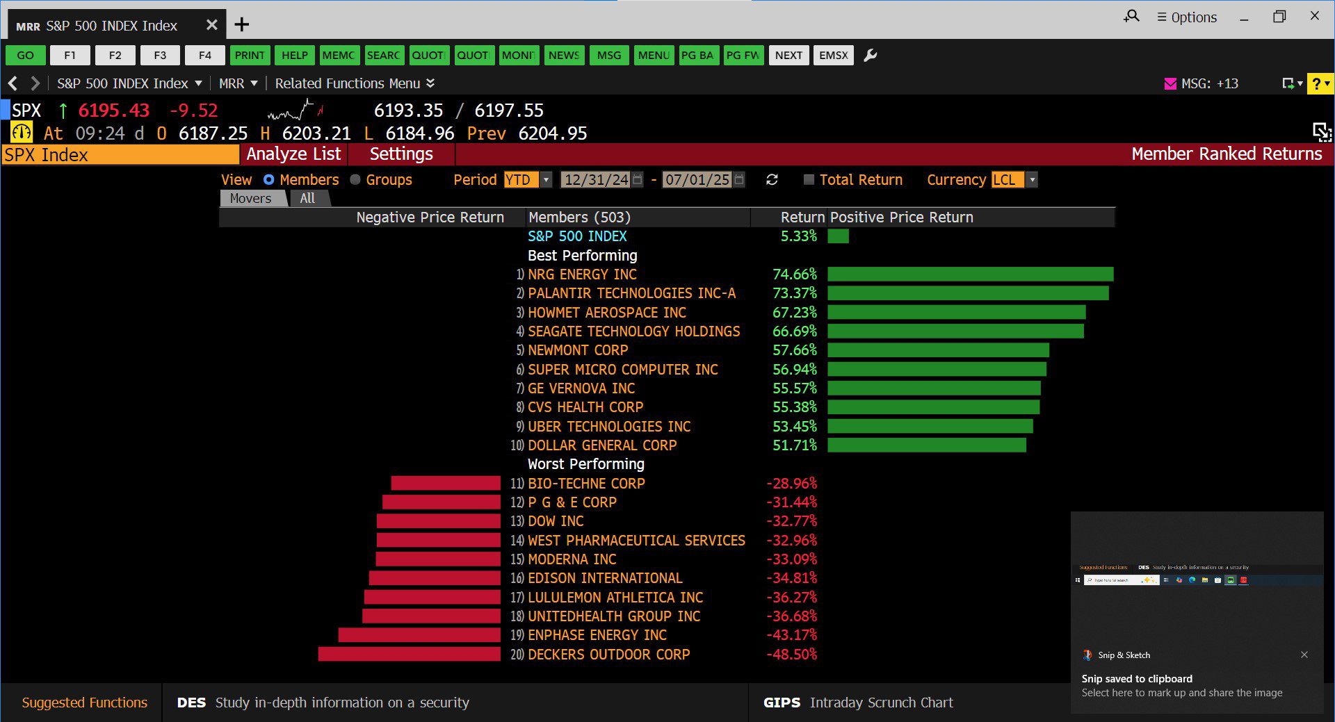This screenshot has height=722, width=1335.
Task: Click the green bar for NRG Energy
Action: coord(971,274)
